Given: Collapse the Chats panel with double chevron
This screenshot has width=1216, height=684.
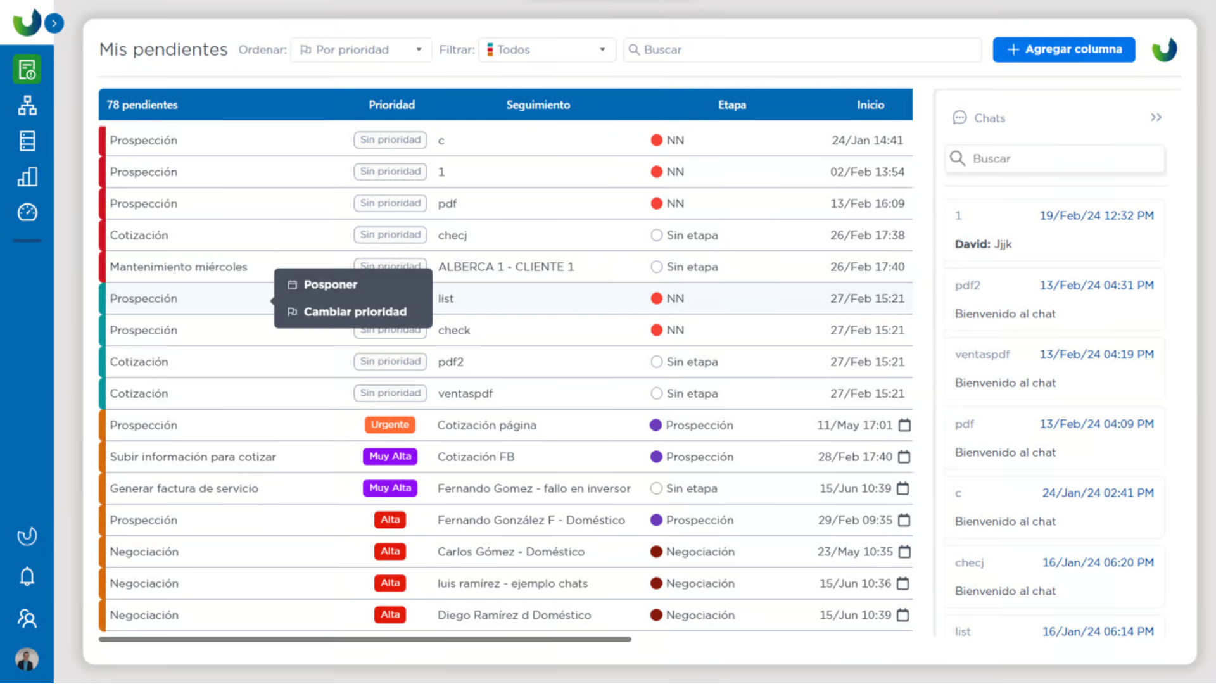Looking at the screenshot, I should [x=1156, y=118].
